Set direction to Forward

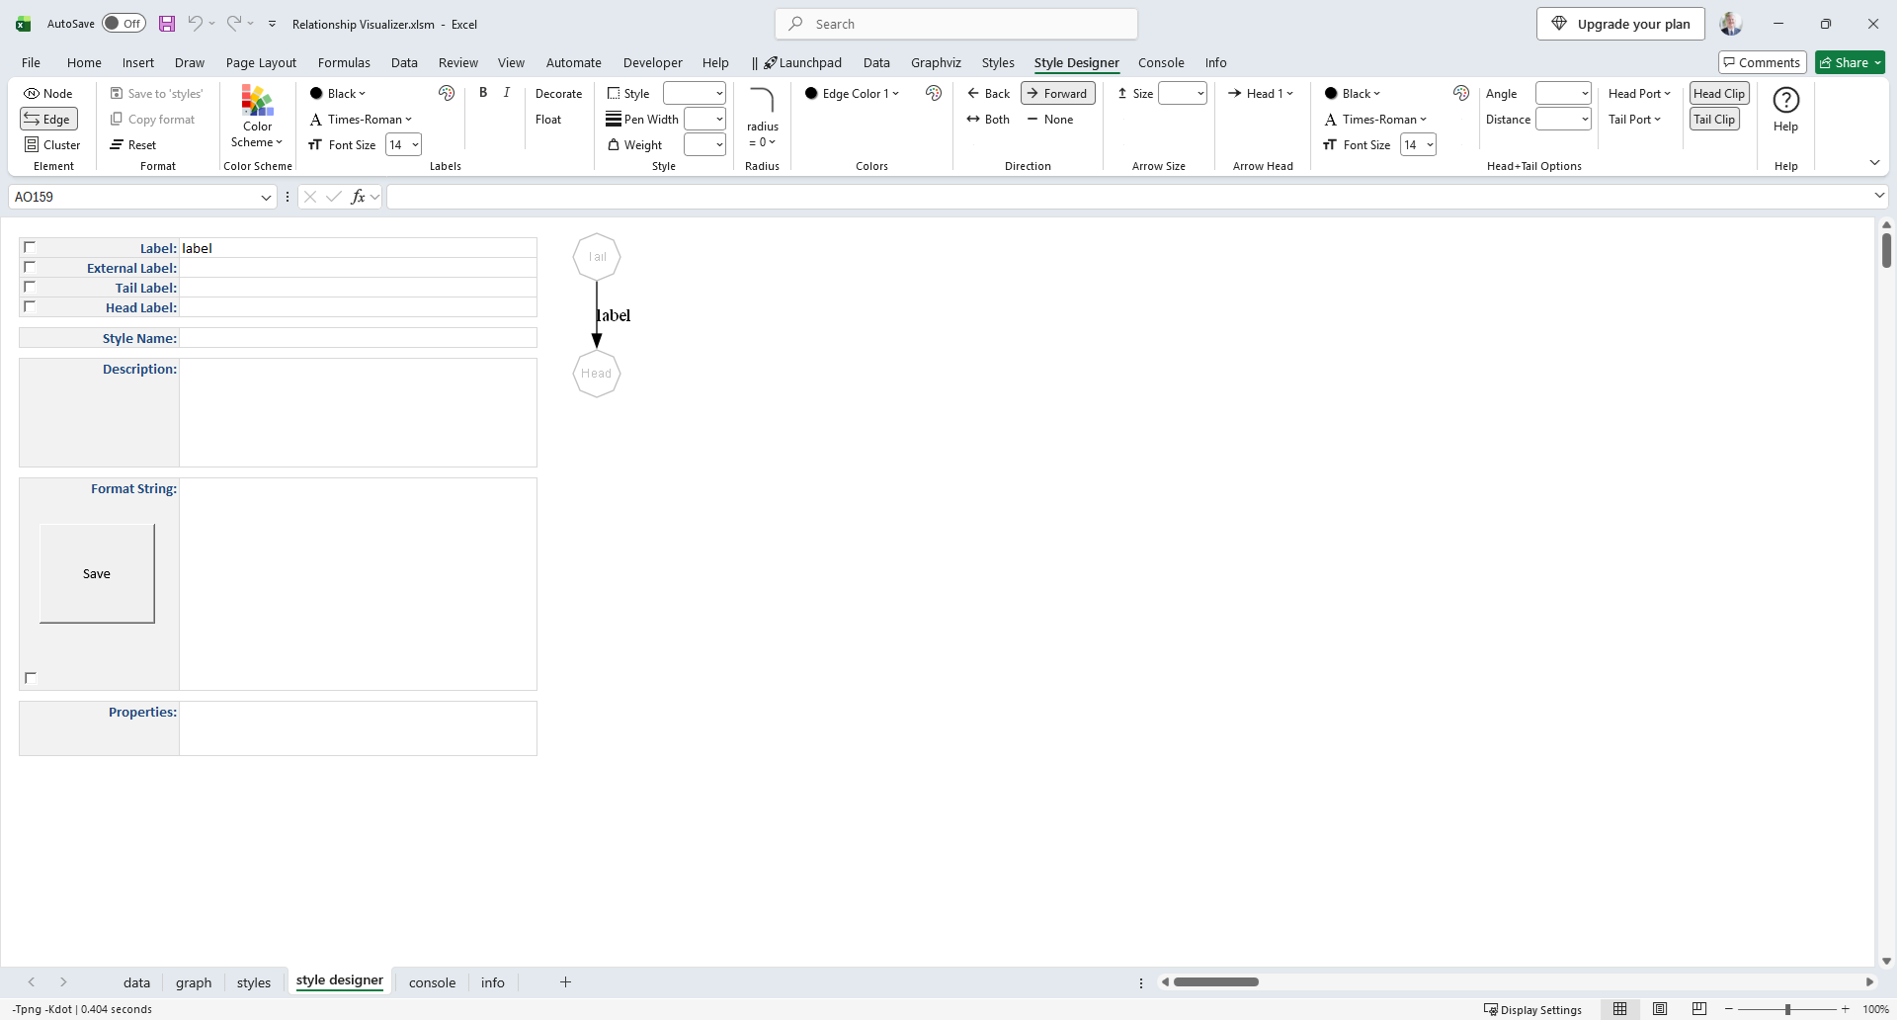point(1057,93)
